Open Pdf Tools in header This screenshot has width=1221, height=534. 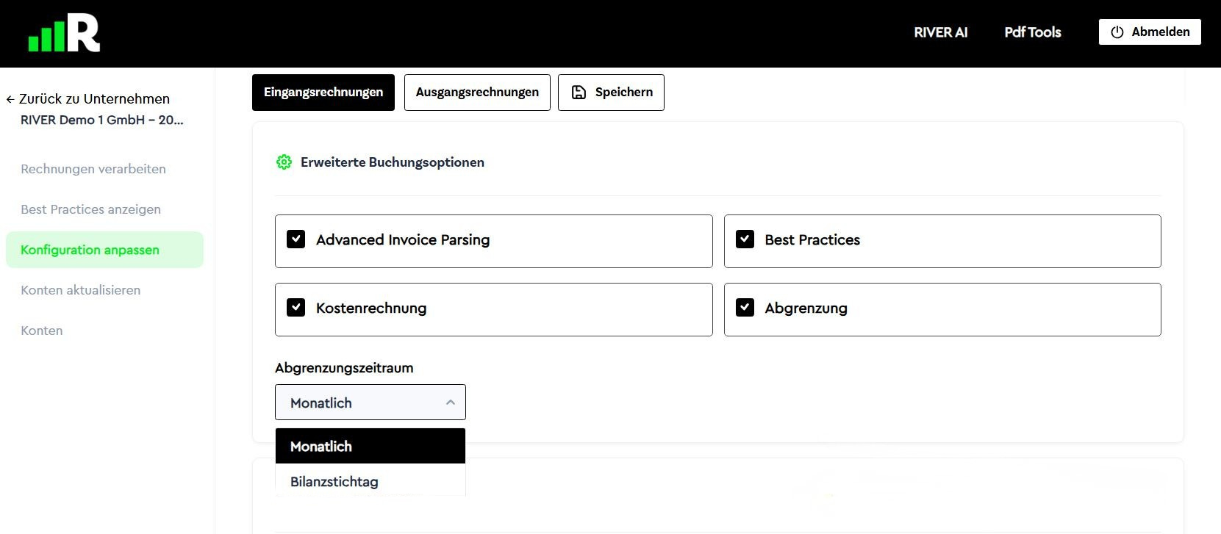tap(1033, 32)
